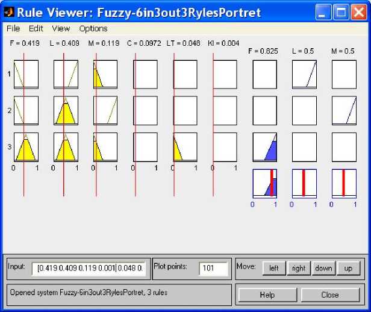Click aggregated L output plot
This screenshot has width=371, height=312.
[x=304, y=184]
